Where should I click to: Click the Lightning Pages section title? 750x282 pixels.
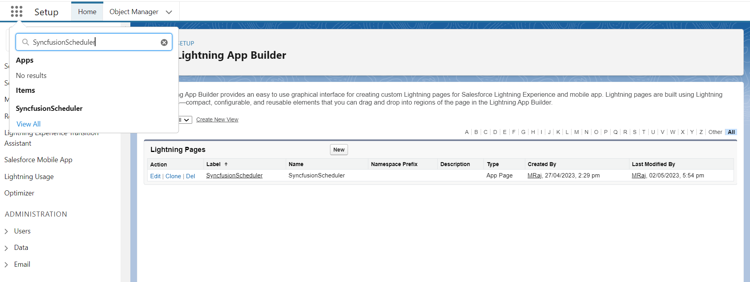coord(178,150)
